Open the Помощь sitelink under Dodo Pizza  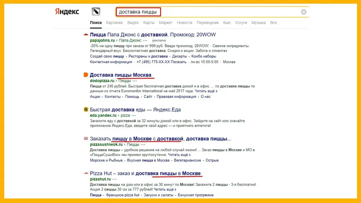tap(132, 97)
